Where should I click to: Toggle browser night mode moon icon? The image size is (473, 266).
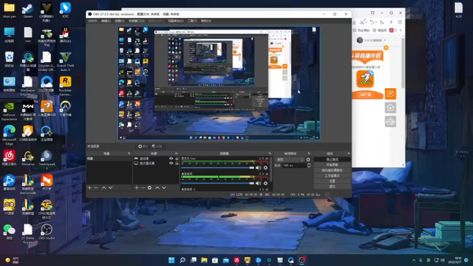(382, 22)
